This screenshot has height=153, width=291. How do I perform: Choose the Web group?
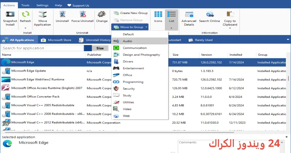click(140, 116)
